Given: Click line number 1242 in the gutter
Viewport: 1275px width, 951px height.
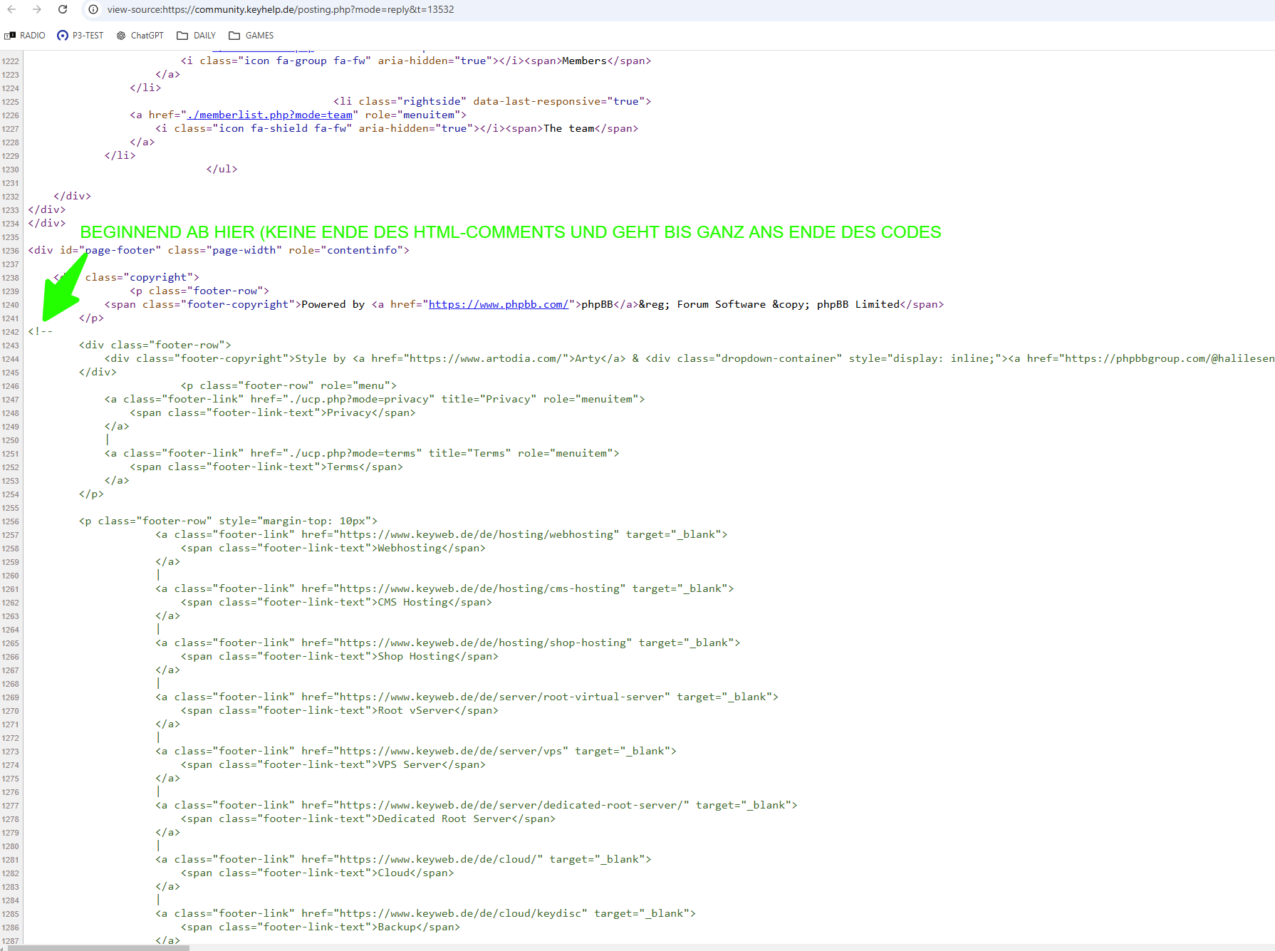Looking at the screenshot, I should click(11, 332).
